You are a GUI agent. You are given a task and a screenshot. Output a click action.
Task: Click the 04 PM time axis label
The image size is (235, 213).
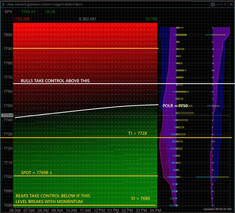coord(155,211)
